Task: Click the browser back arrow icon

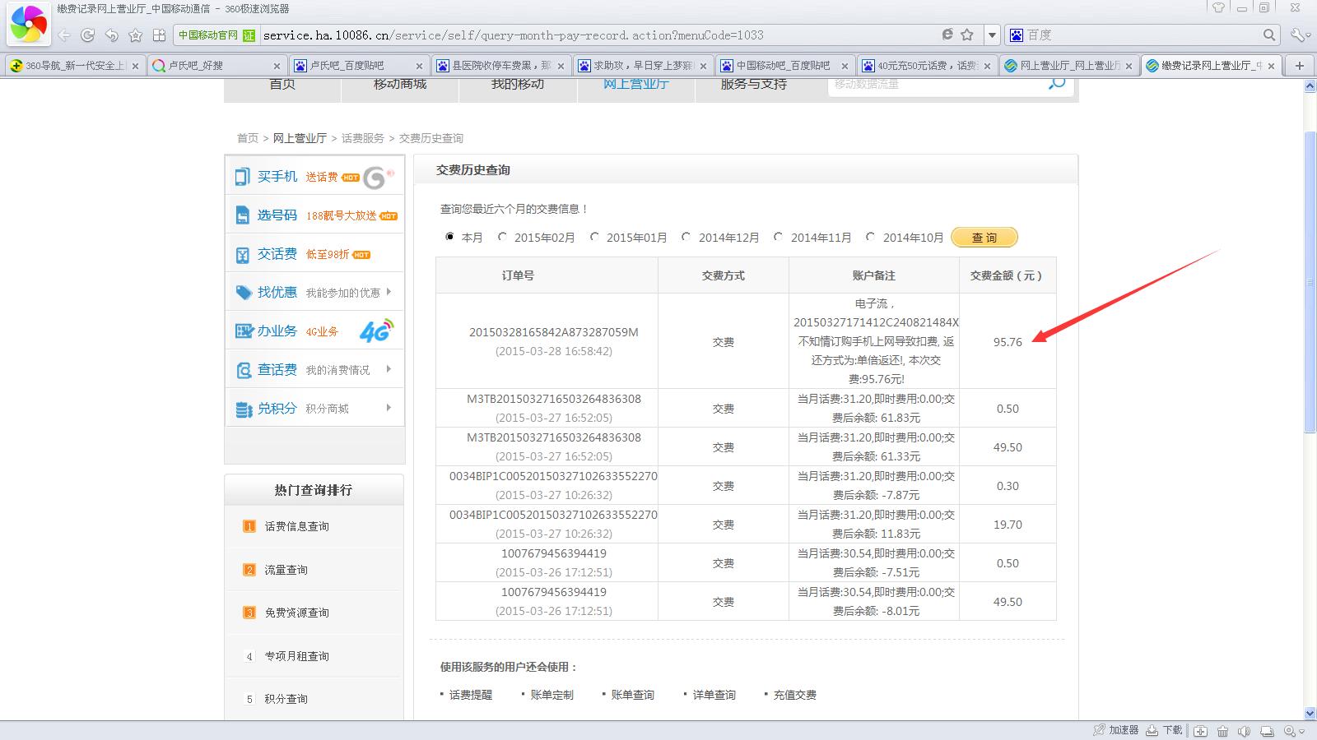Action: coord(64,35)
